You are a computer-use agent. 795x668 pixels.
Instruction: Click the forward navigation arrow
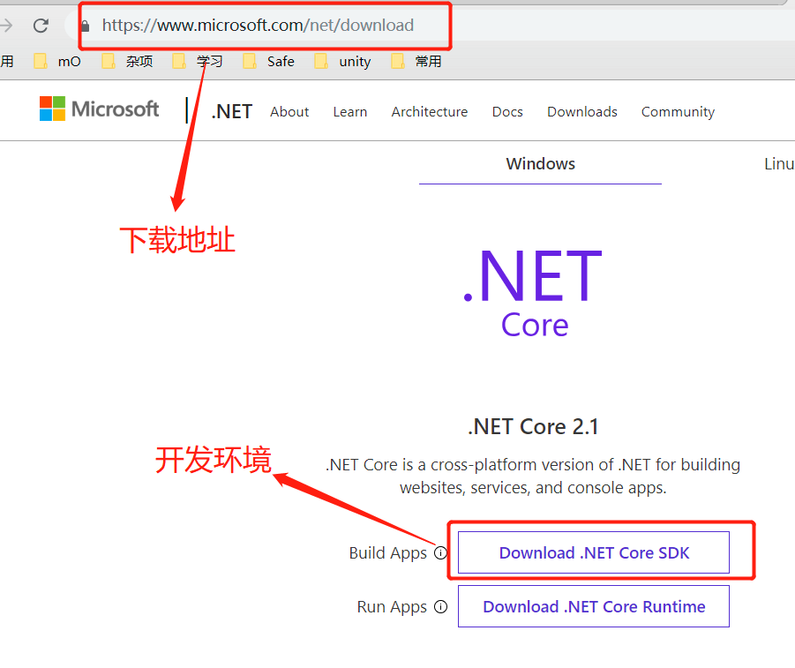tap(6, 25)
